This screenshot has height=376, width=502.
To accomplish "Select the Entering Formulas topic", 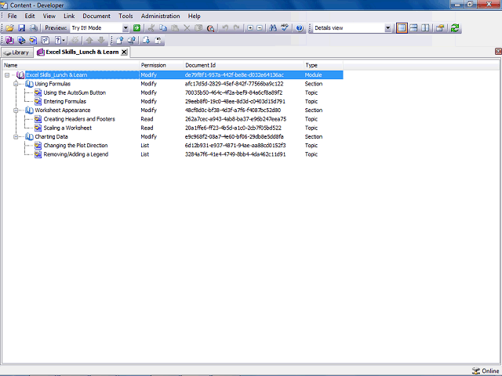I will click(x=64, y=101).
